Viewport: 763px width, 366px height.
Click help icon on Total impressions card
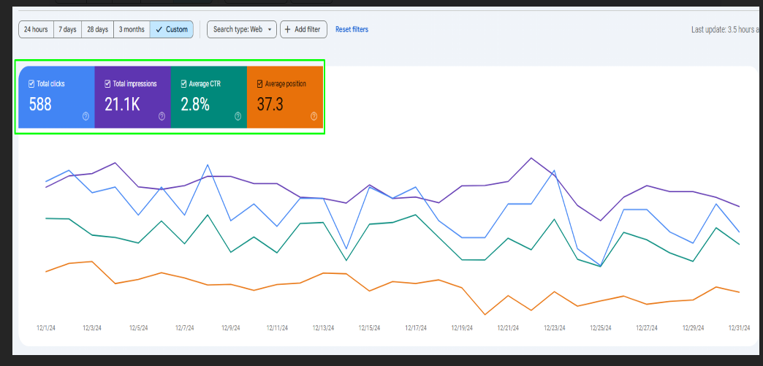pos(162,116)
